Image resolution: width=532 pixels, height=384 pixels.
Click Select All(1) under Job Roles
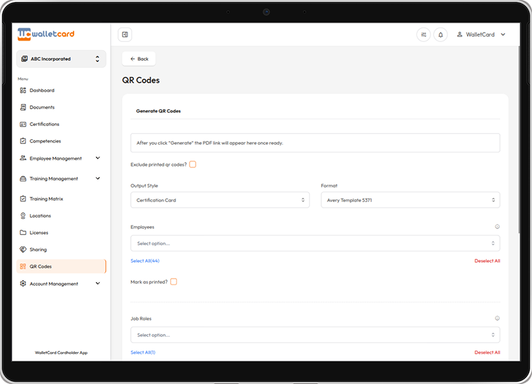(143, 352)
